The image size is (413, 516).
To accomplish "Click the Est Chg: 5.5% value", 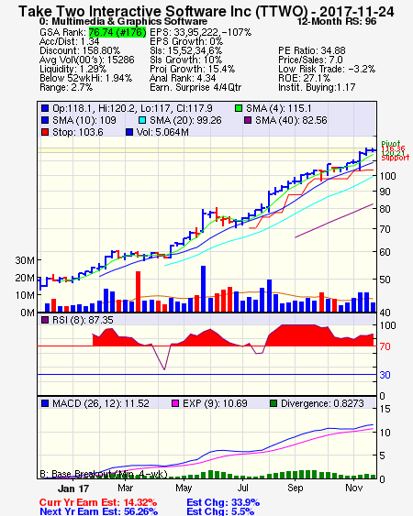I will [220, 511].
